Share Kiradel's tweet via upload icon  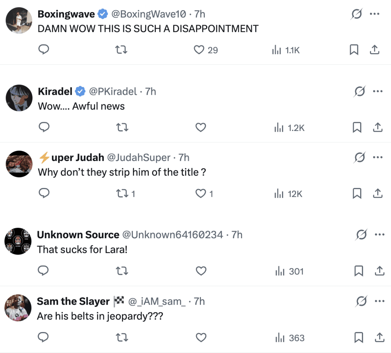378,127
